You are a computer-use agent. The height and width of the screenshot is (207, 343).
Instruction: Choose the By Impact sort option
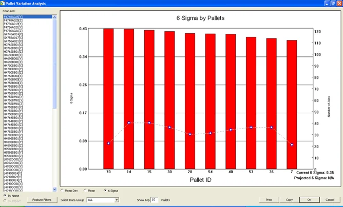[x=5, y=201]
